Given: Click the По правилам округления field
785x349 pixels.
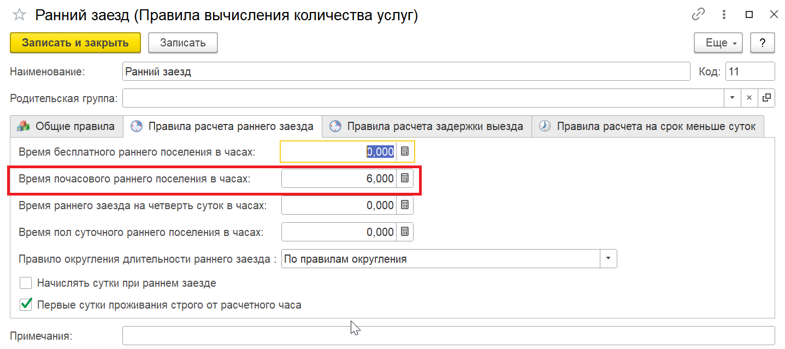Looking at the screenshot, I should (x=441, y=259).
